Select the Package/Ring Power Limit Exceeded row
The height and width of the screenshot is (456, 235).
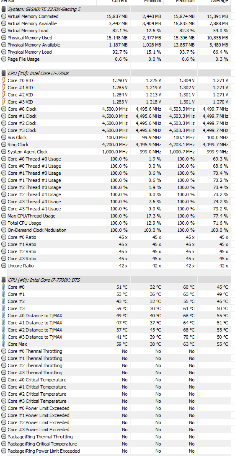[x=117, y=451]
